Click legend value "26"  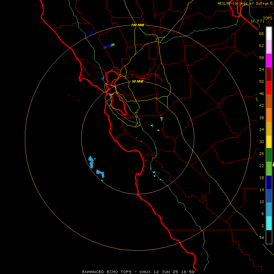coord(262,154)
